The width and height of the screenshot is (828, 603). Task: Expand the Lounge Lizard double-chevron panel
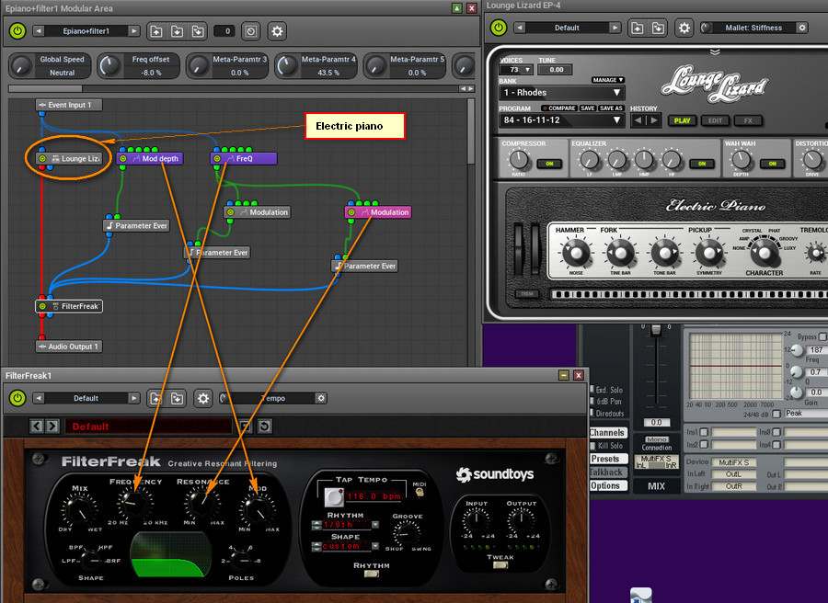[x=715, y=51]
